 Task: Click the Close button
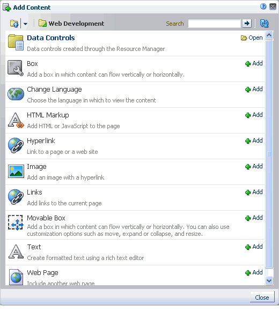pos(262,298)
